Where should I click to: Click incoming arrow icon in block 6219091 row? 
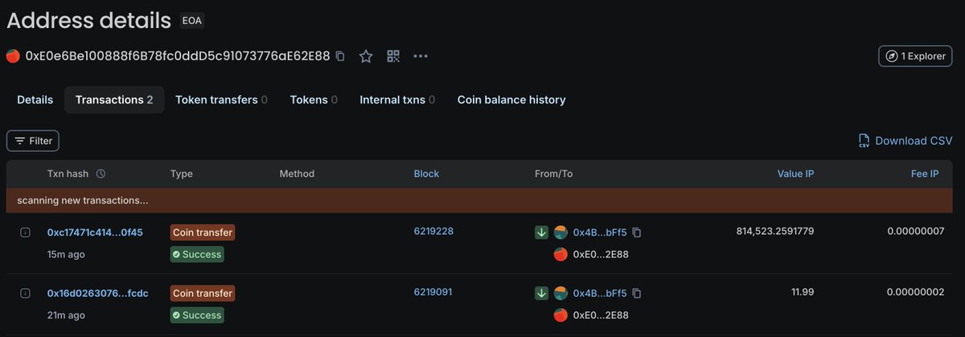[x=542, y=294]
